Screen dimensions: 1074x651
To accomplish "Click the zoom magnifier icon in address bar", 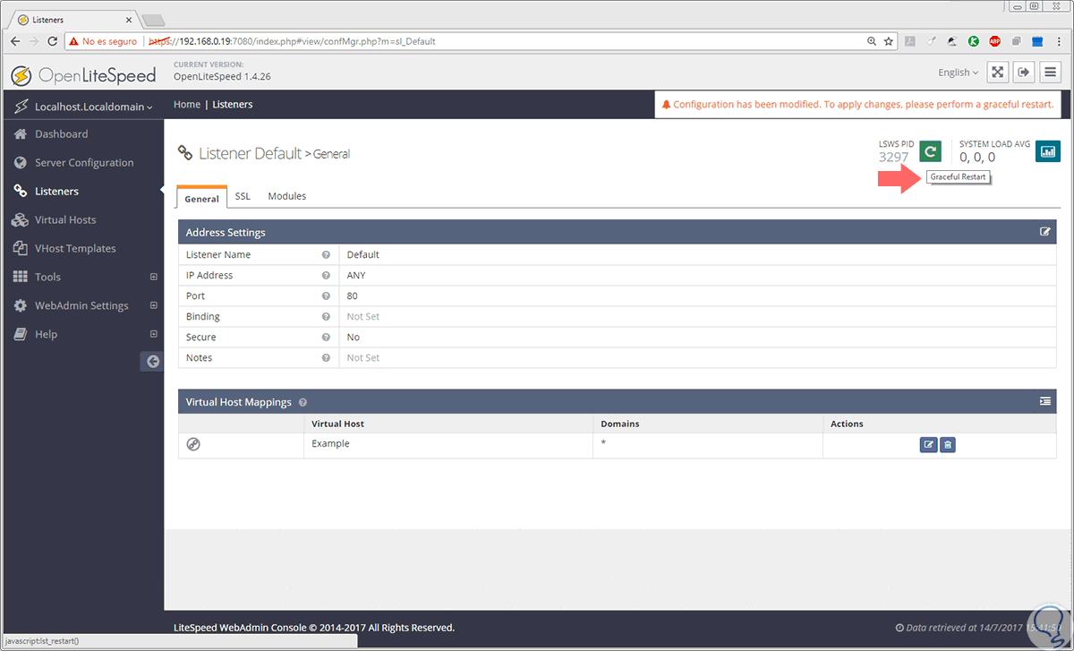I will coord(872,41).
